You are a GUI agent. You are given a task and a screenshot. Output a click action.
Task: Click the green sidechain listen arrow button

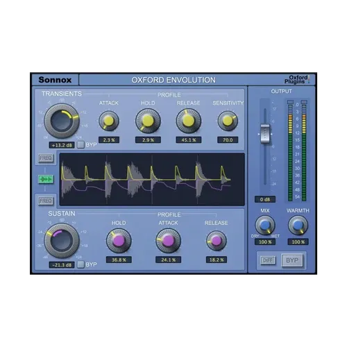coord(46,179)
